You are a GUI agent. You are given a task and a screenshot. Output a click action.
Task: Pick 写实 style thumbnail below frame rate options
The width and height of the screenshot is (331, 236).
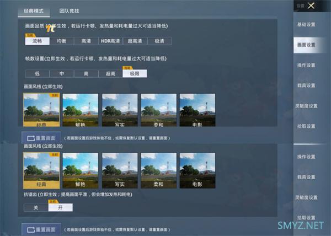pos(120,110)
